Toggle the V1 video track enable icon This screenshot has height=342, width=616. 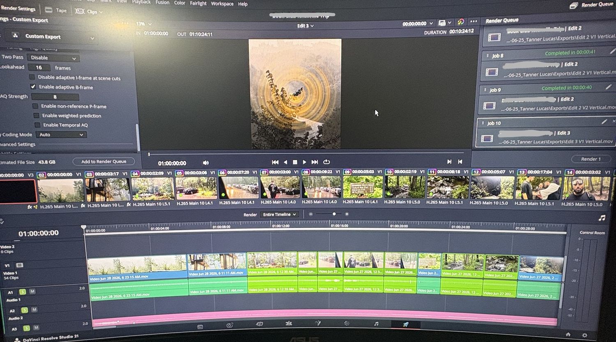(19, 265)
